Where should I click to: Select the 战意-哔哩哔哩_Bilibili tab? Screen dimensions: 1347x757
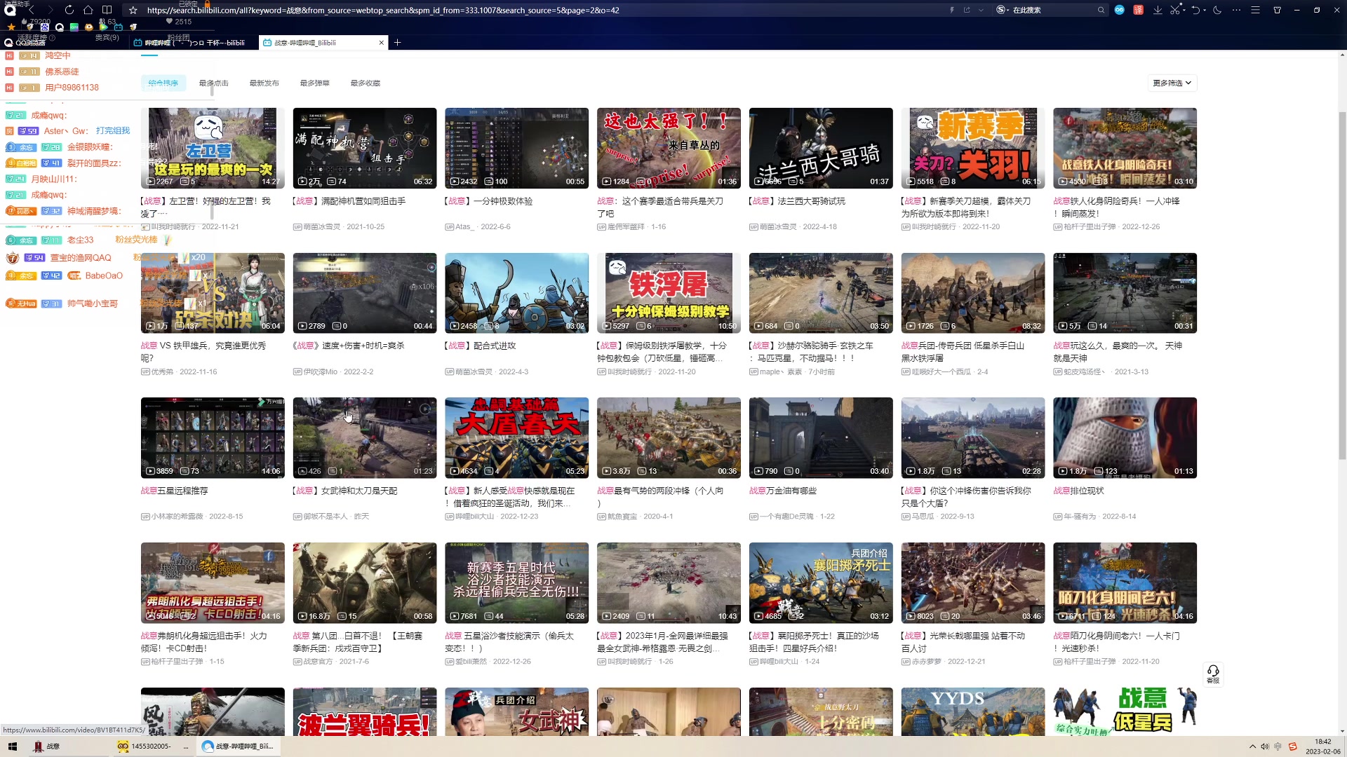coord(323,43)
